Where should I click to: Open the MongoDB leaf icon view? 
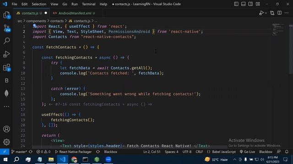(6, 93)
